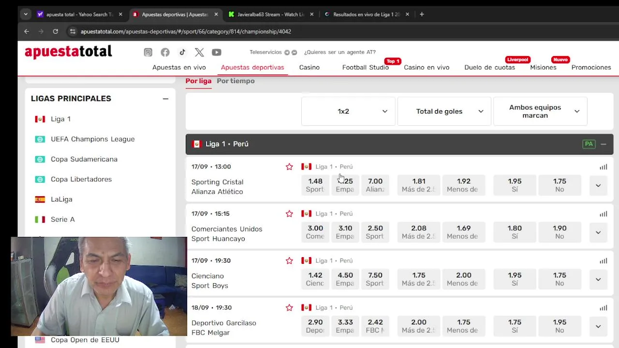Bet FBC Melgar win at 2.42

click(x=375, y=326)
